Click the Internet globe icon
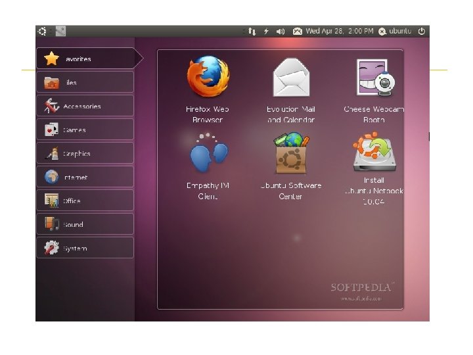473x355 pixels. (52, 177)
